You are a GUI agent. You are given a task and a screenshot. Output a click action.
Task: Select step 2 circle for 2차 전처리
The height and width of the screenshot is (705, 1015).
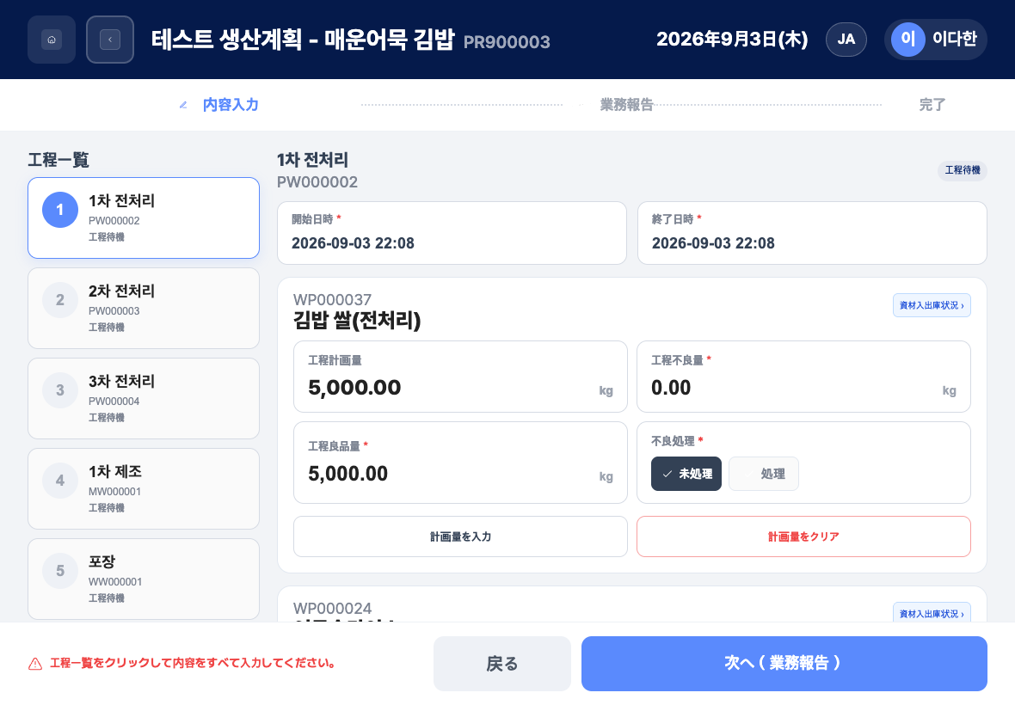tap(60, 300)
